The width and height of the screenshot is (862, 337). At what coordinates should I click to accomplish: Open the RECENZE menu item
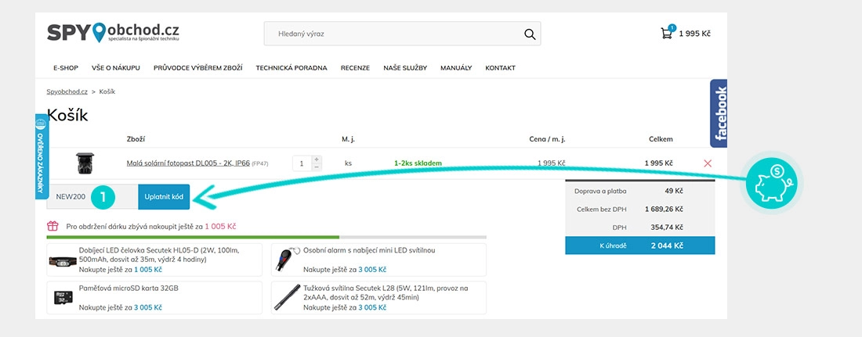pos(355,68)
